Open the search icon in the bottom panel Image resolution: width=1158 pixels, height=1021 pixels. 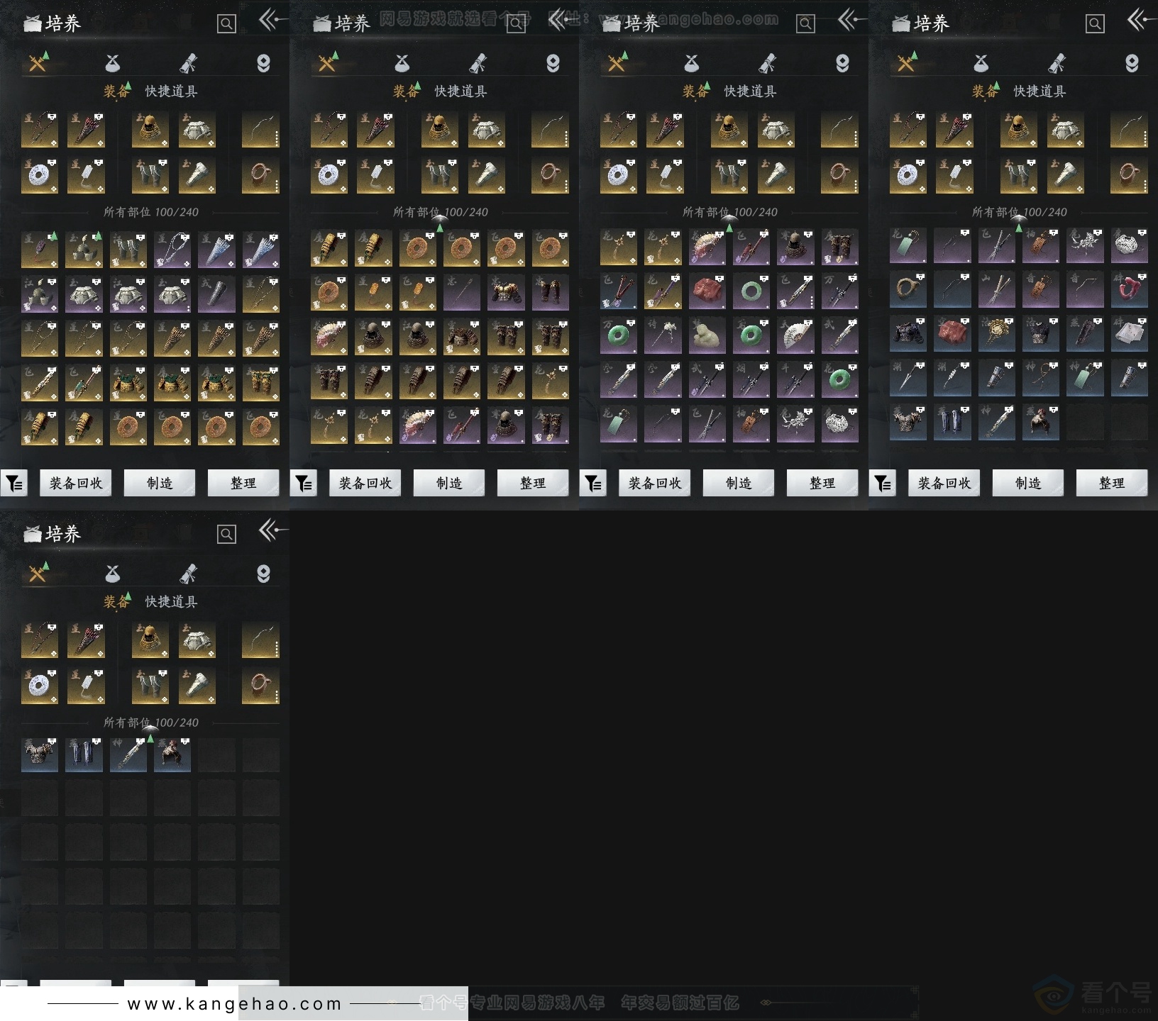tap(226, 535)
